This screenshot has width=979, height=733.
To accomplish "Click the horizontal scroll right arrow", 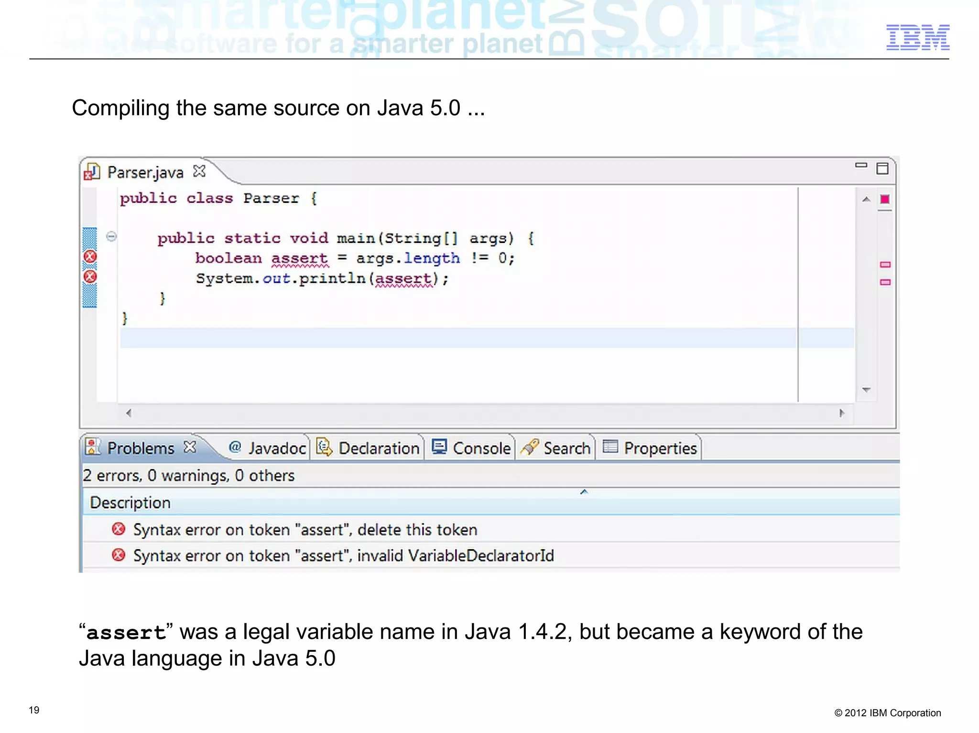I will 842,413.
